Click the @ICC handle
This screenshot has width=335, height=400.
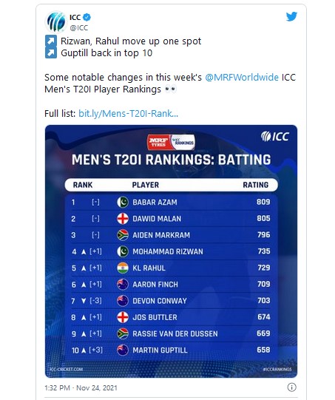click(x=79, y=27)
